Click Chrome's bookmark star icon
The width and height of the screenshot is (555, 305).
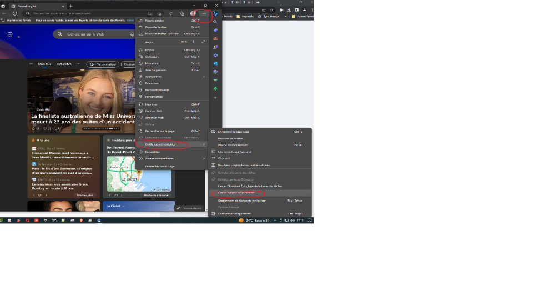tap(271, 10)
